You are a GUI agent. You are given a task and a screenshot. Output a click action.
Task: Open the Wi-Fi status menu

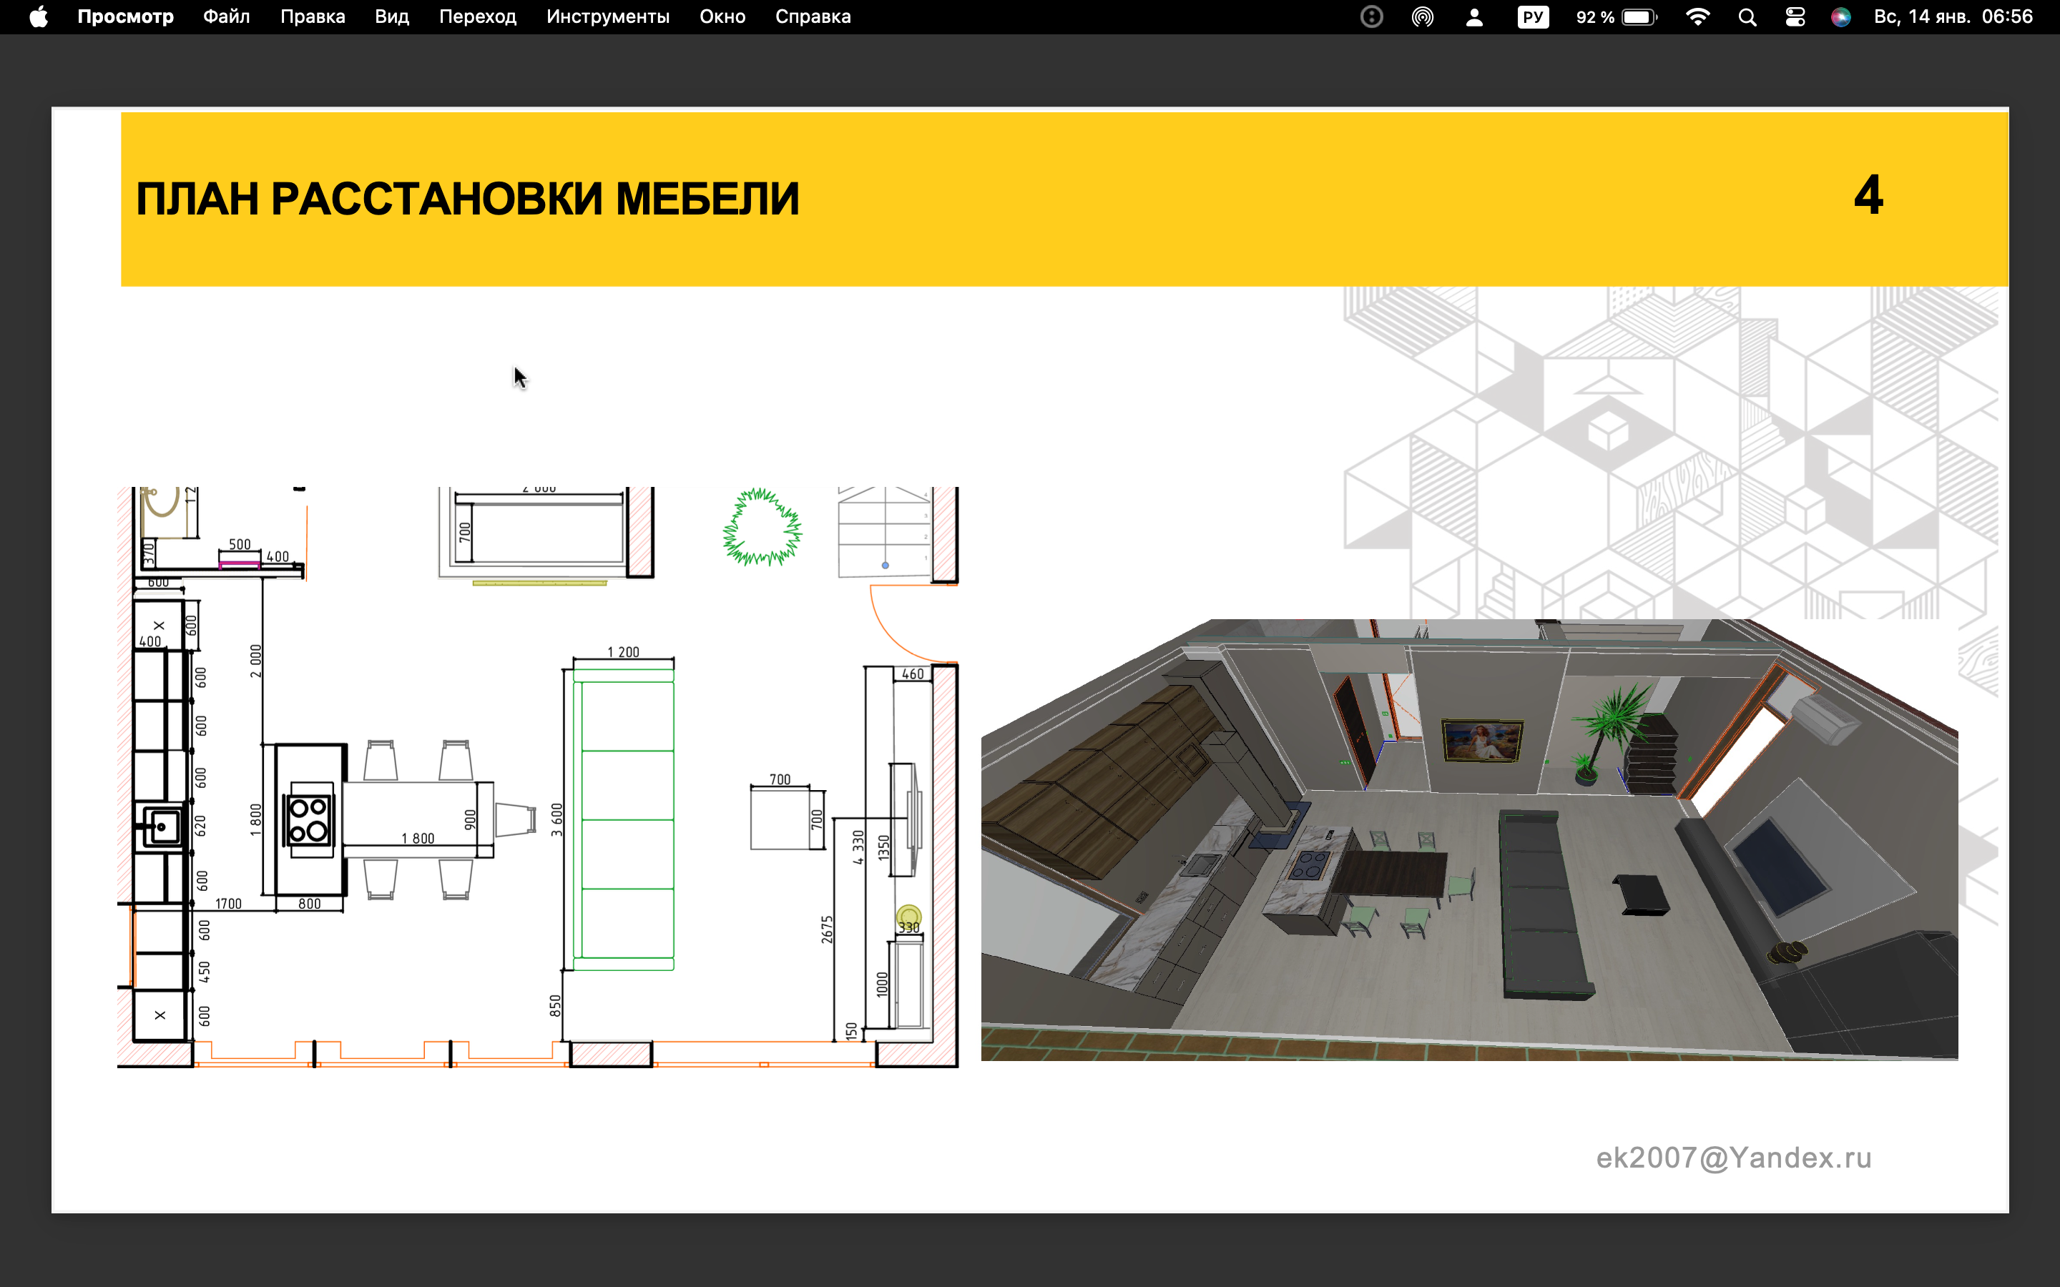pyautogui.click(x=1697, y=17)
